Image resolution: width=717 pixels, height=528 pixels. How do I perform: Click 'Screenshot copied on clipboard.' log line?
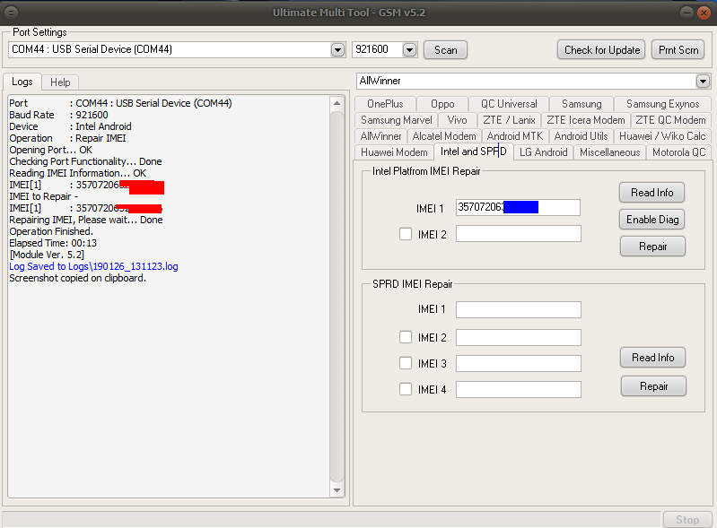[x=78, y=278]
